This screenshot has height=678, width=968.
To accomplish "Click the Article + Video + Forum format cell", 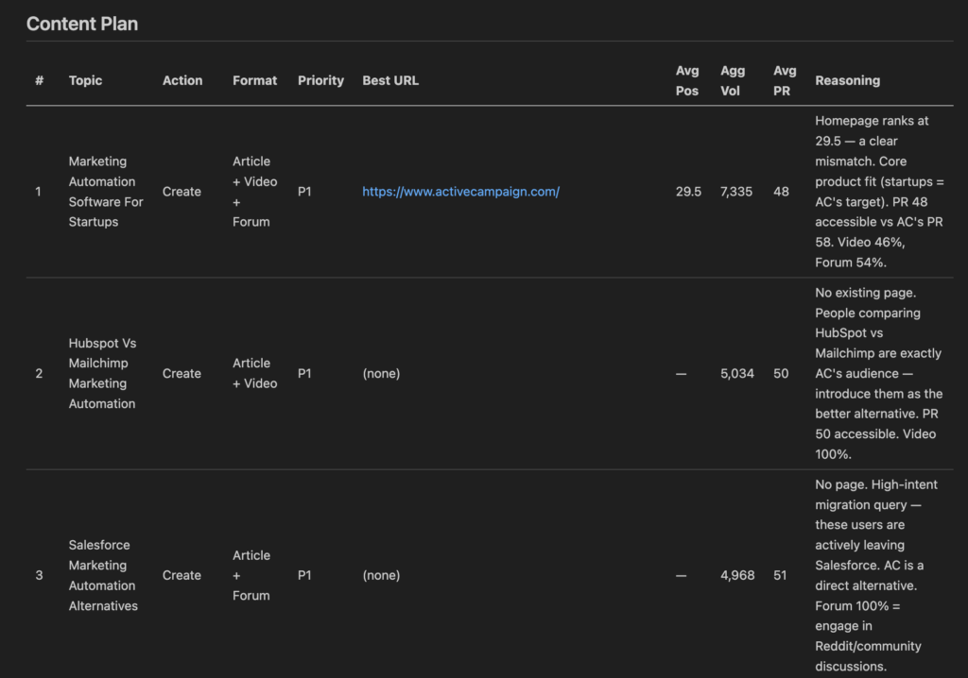I will pyautogui.click(x=251, y=192).
